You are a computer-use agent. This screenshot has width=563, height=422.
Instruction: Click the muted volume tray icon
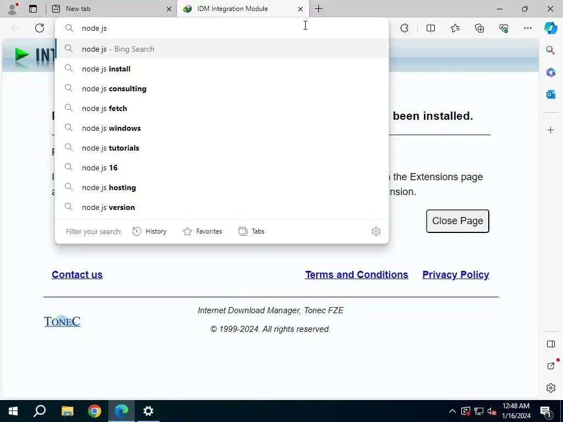pyautogui.click(x=492, y=411)
